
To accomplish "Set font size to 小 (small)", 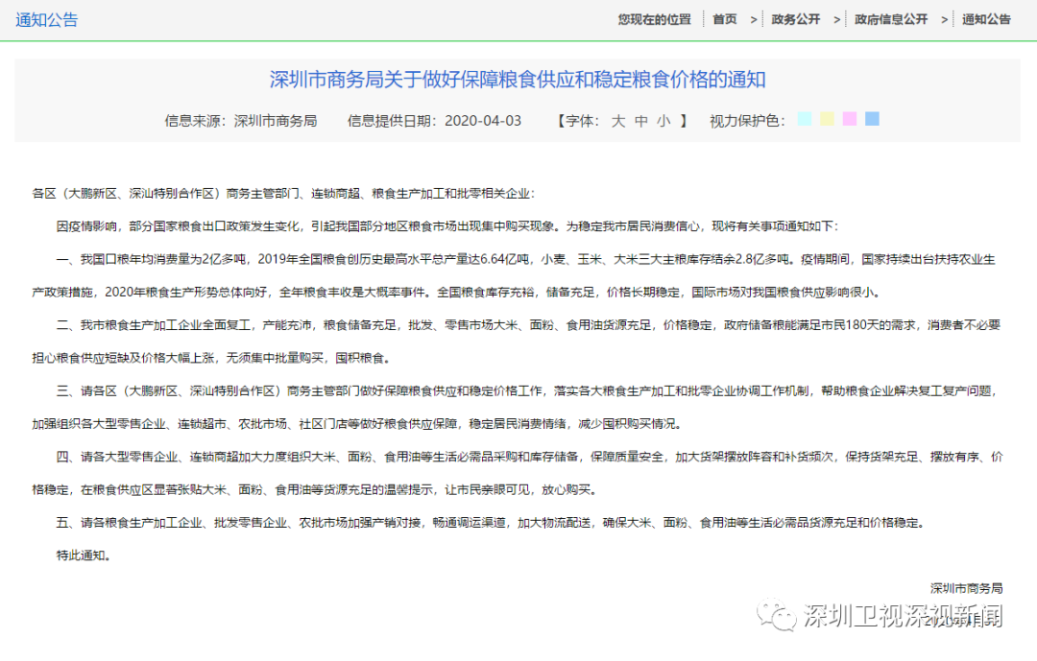I will pos(664,121).
